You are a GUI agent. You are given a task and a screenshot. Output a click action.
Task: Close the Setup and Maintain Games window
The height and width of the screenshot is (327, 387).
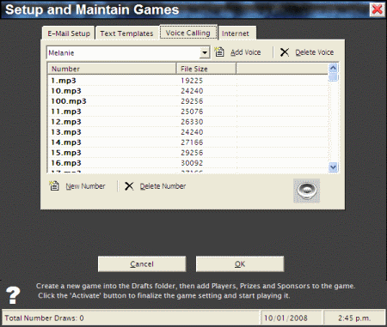[377, 9]
